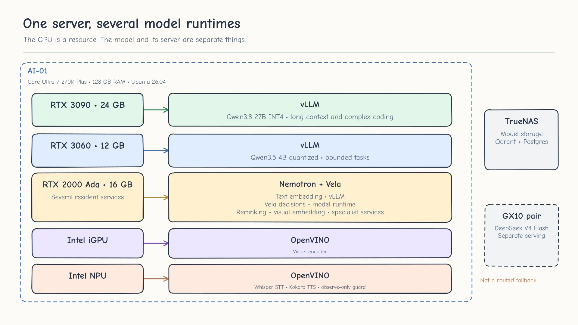Click 'Qwen3.8 27B INT4' description line
Viewport: 578px width, 325px height.
(310, 117)
